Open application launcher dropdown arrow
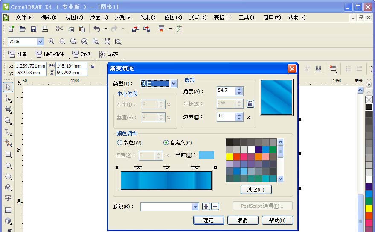This screenshot has width=375, height=232. [170, 29]
